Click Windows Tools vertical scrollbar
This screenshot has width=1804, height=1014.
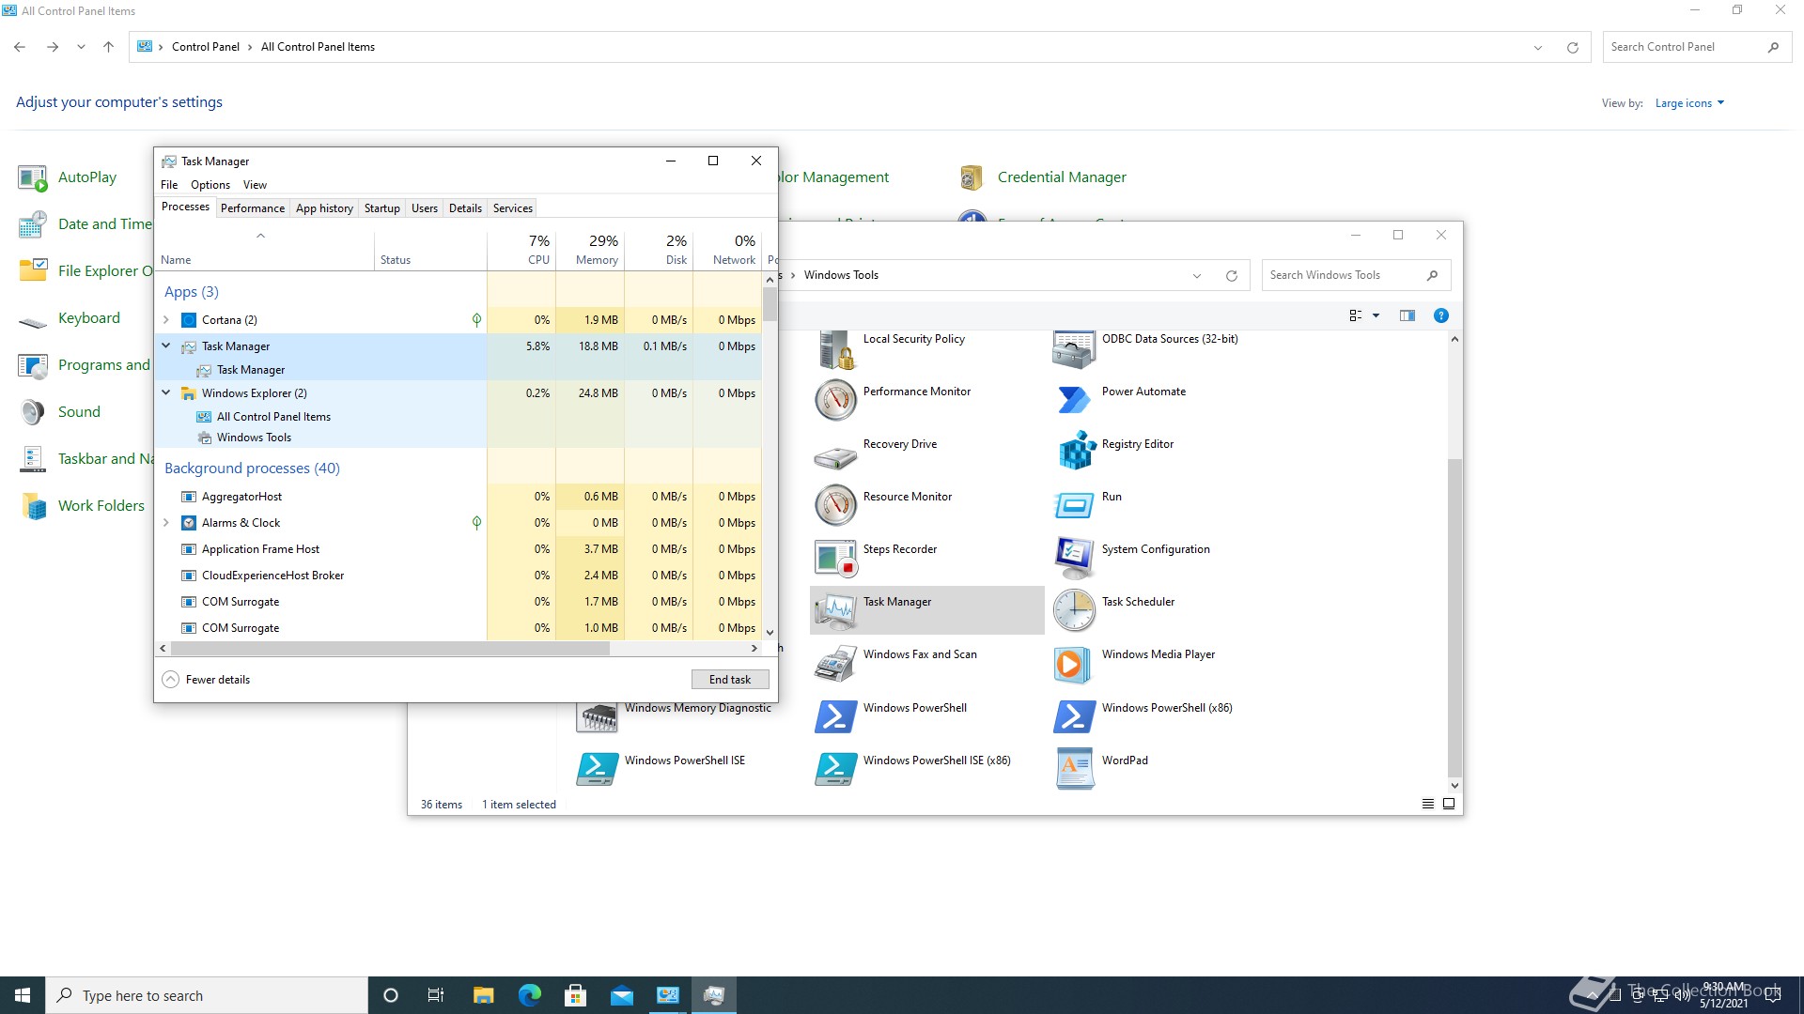(1454, 618)
